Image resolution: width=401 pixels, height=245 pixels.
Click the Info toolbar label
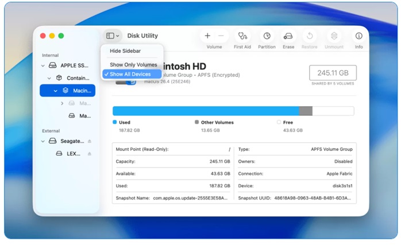point(359,47)
